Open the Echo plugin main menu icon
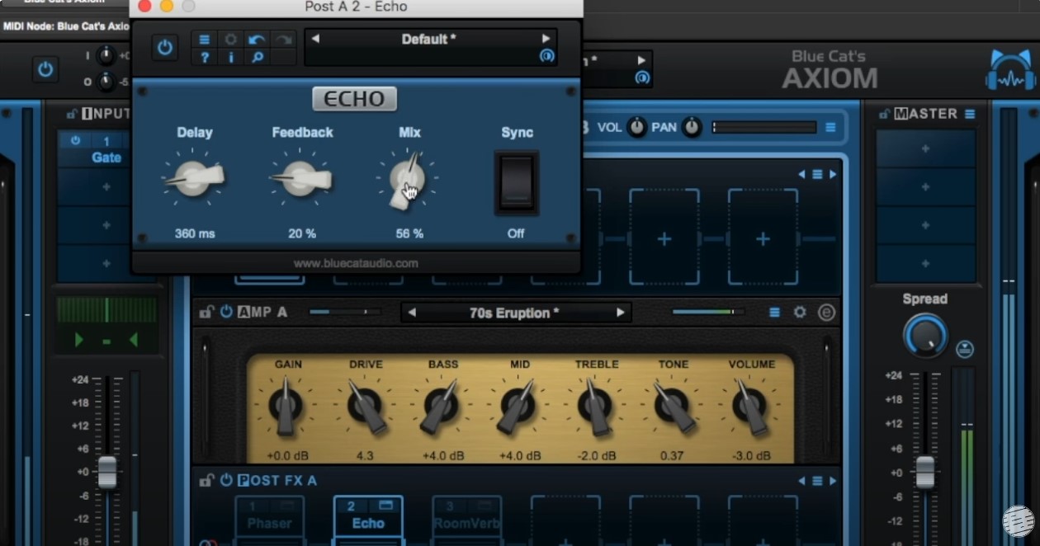The height and width of the screenshot is (546, 1040). click(x=204, y=40)
